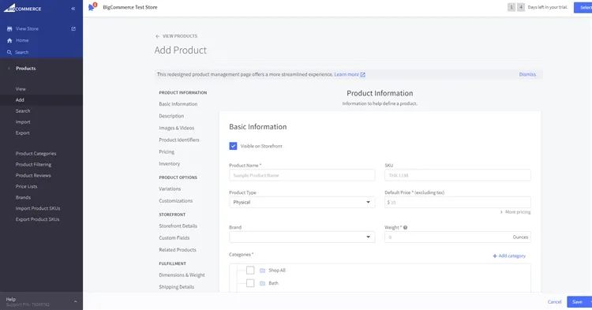Click the Search magnifier icon in sidebar
The width and height of the screenshot is (592, 310).
pyautogui.click(x=9, y=52)
